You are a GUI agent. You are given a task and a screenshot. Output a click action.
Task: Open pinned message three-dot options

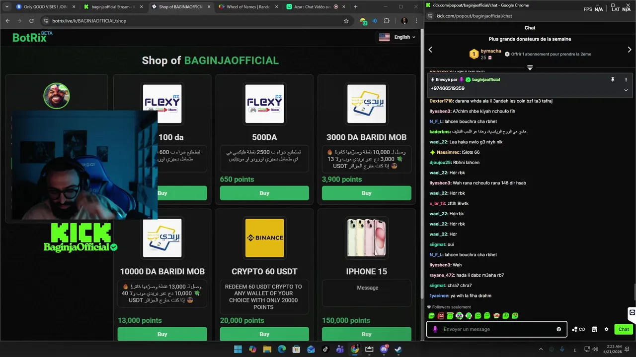(626, 79)
